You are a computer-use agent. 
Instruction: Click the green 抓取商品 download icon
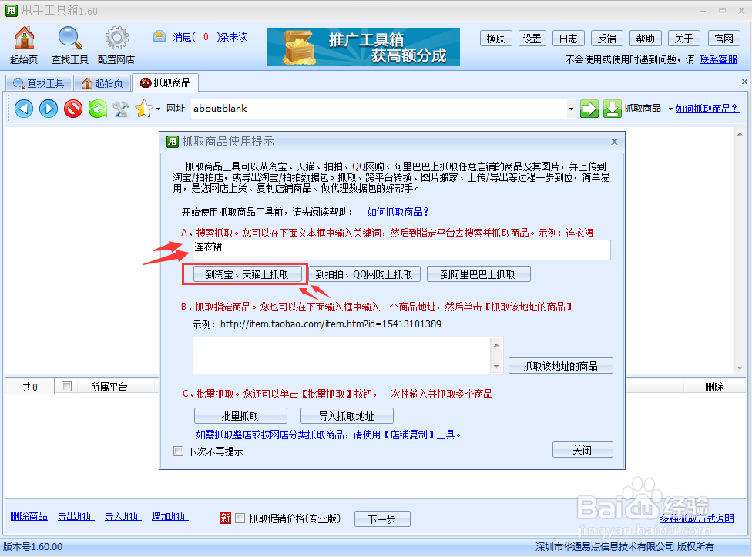point(611,109)
